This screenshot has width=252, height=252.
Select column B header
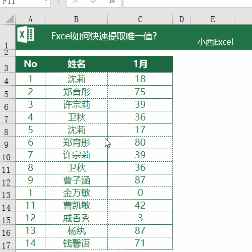pyautogui.click(x=76, y=19)
